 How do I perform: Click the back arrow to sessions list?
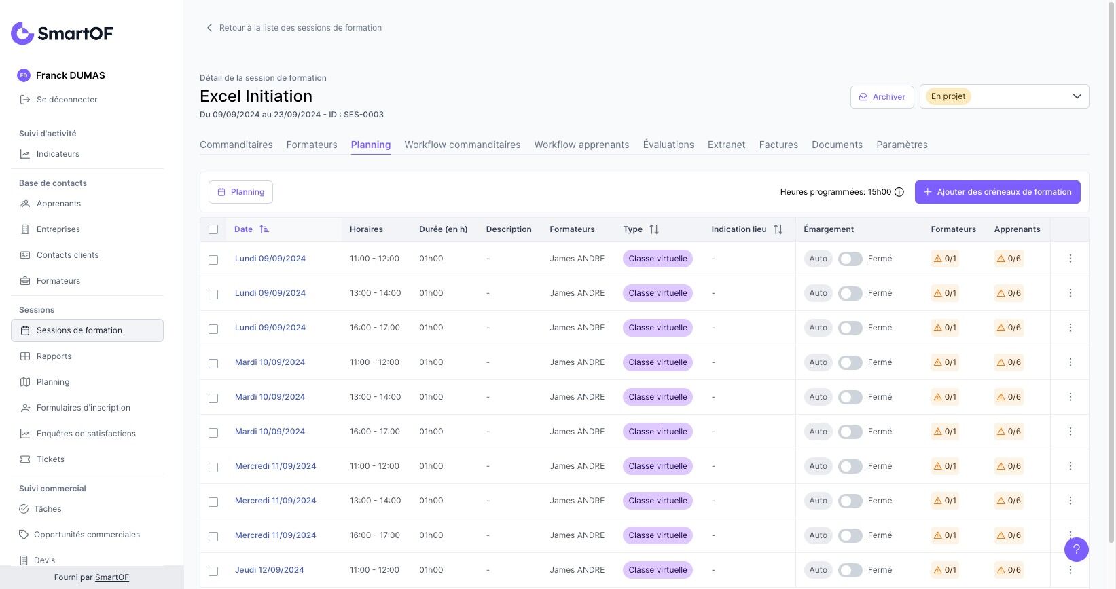coord(209,28)
